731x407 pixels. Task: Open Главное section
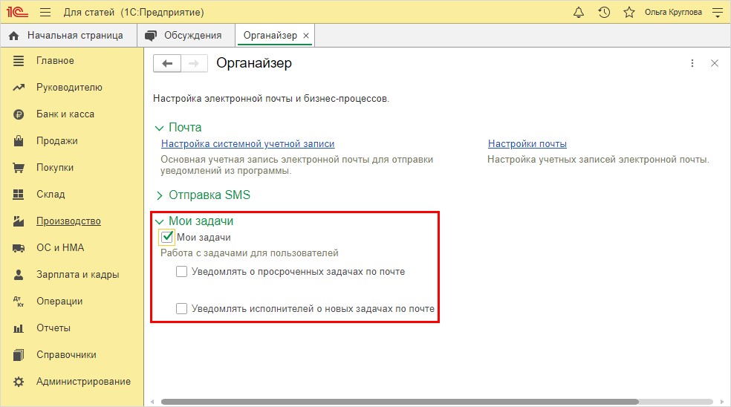(55, 61)
